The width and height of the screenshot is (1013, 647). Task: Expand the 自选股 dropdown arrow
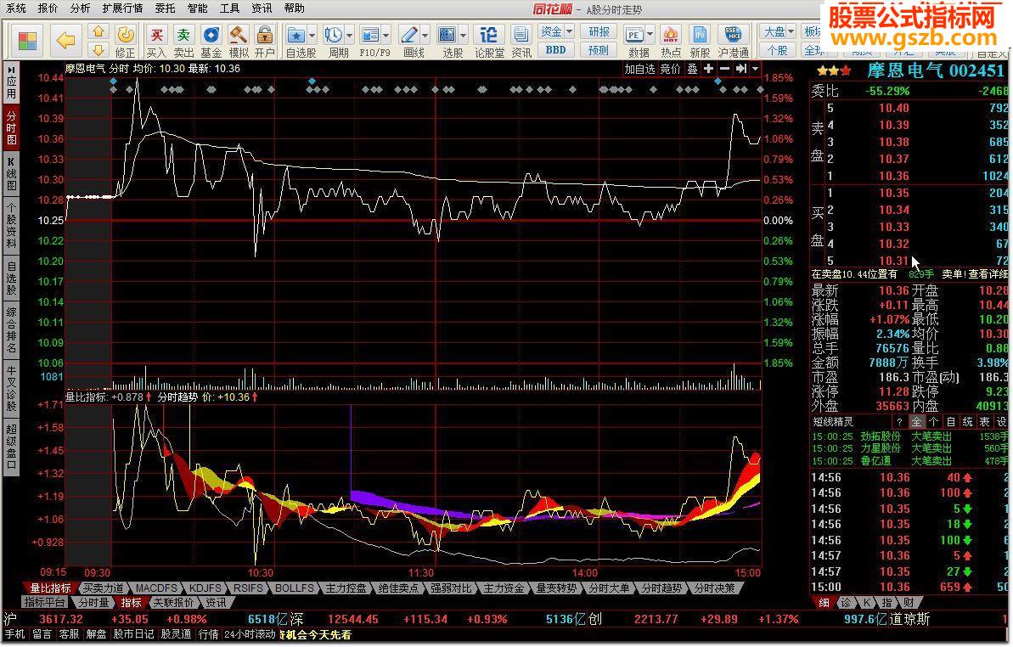(x=312, y=35)
